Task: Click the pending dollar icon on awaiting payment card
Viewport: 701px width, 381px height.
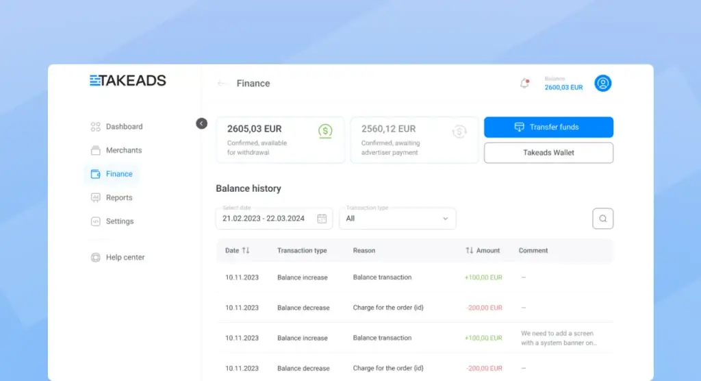Action: pos(459,131)
